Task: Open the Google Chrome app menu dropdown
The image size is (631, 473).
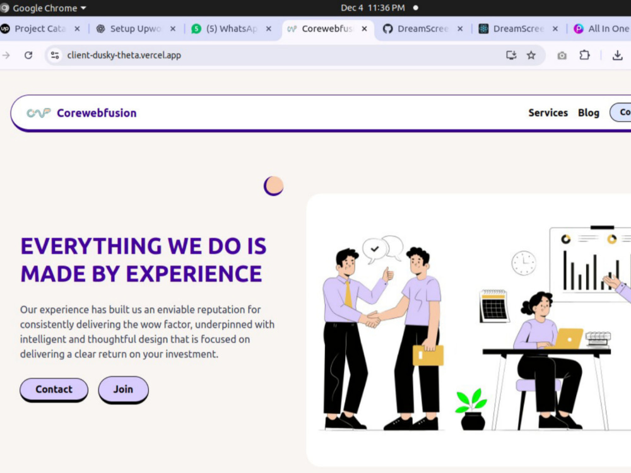Action: pyautogui.click(x=44, y=8)
